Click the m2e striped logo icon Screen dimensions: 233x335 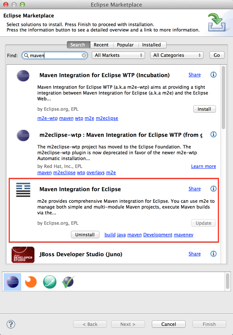click(x=23, y=190)
